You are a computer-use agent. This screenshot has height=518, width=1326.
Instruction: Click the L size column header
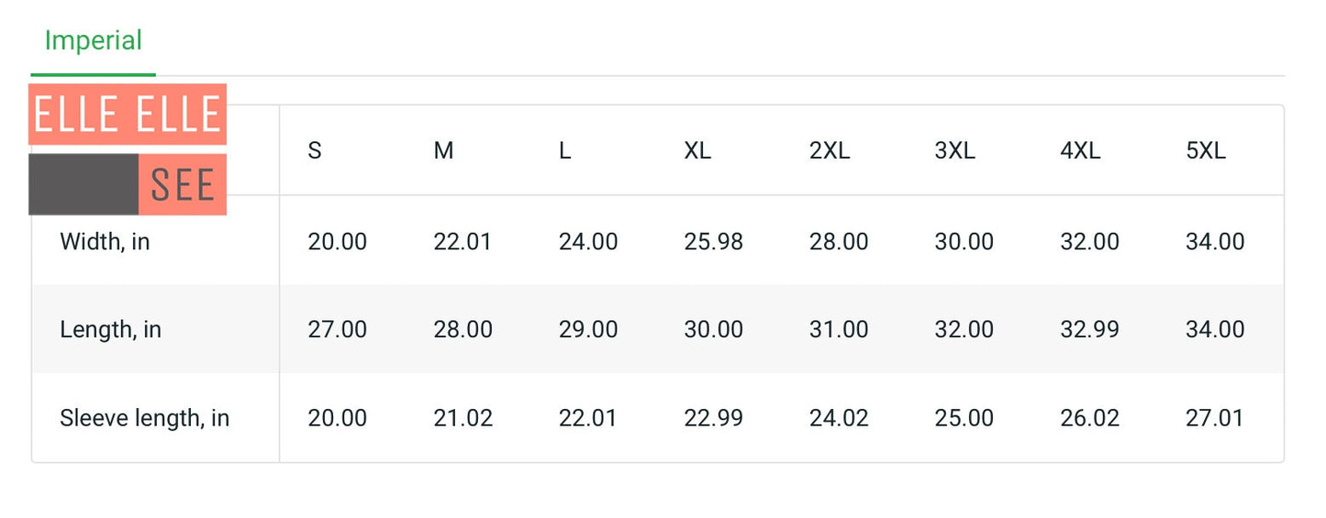(565, 151)
